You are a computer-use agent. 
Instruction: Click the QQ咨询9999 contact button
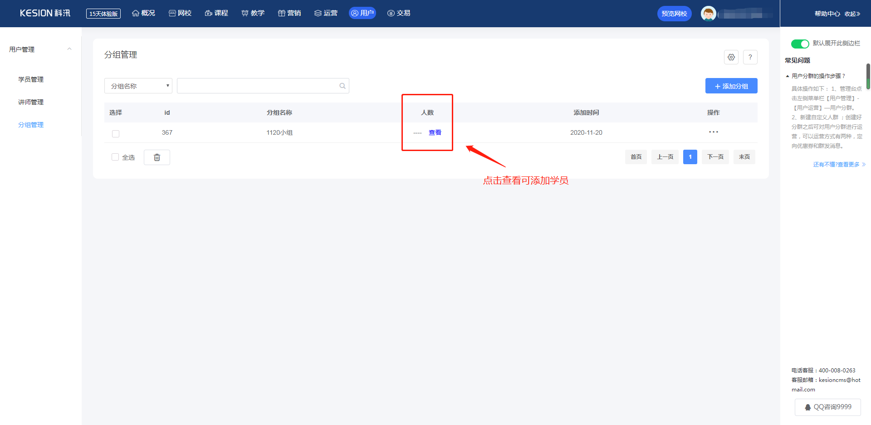pos(827,407)
